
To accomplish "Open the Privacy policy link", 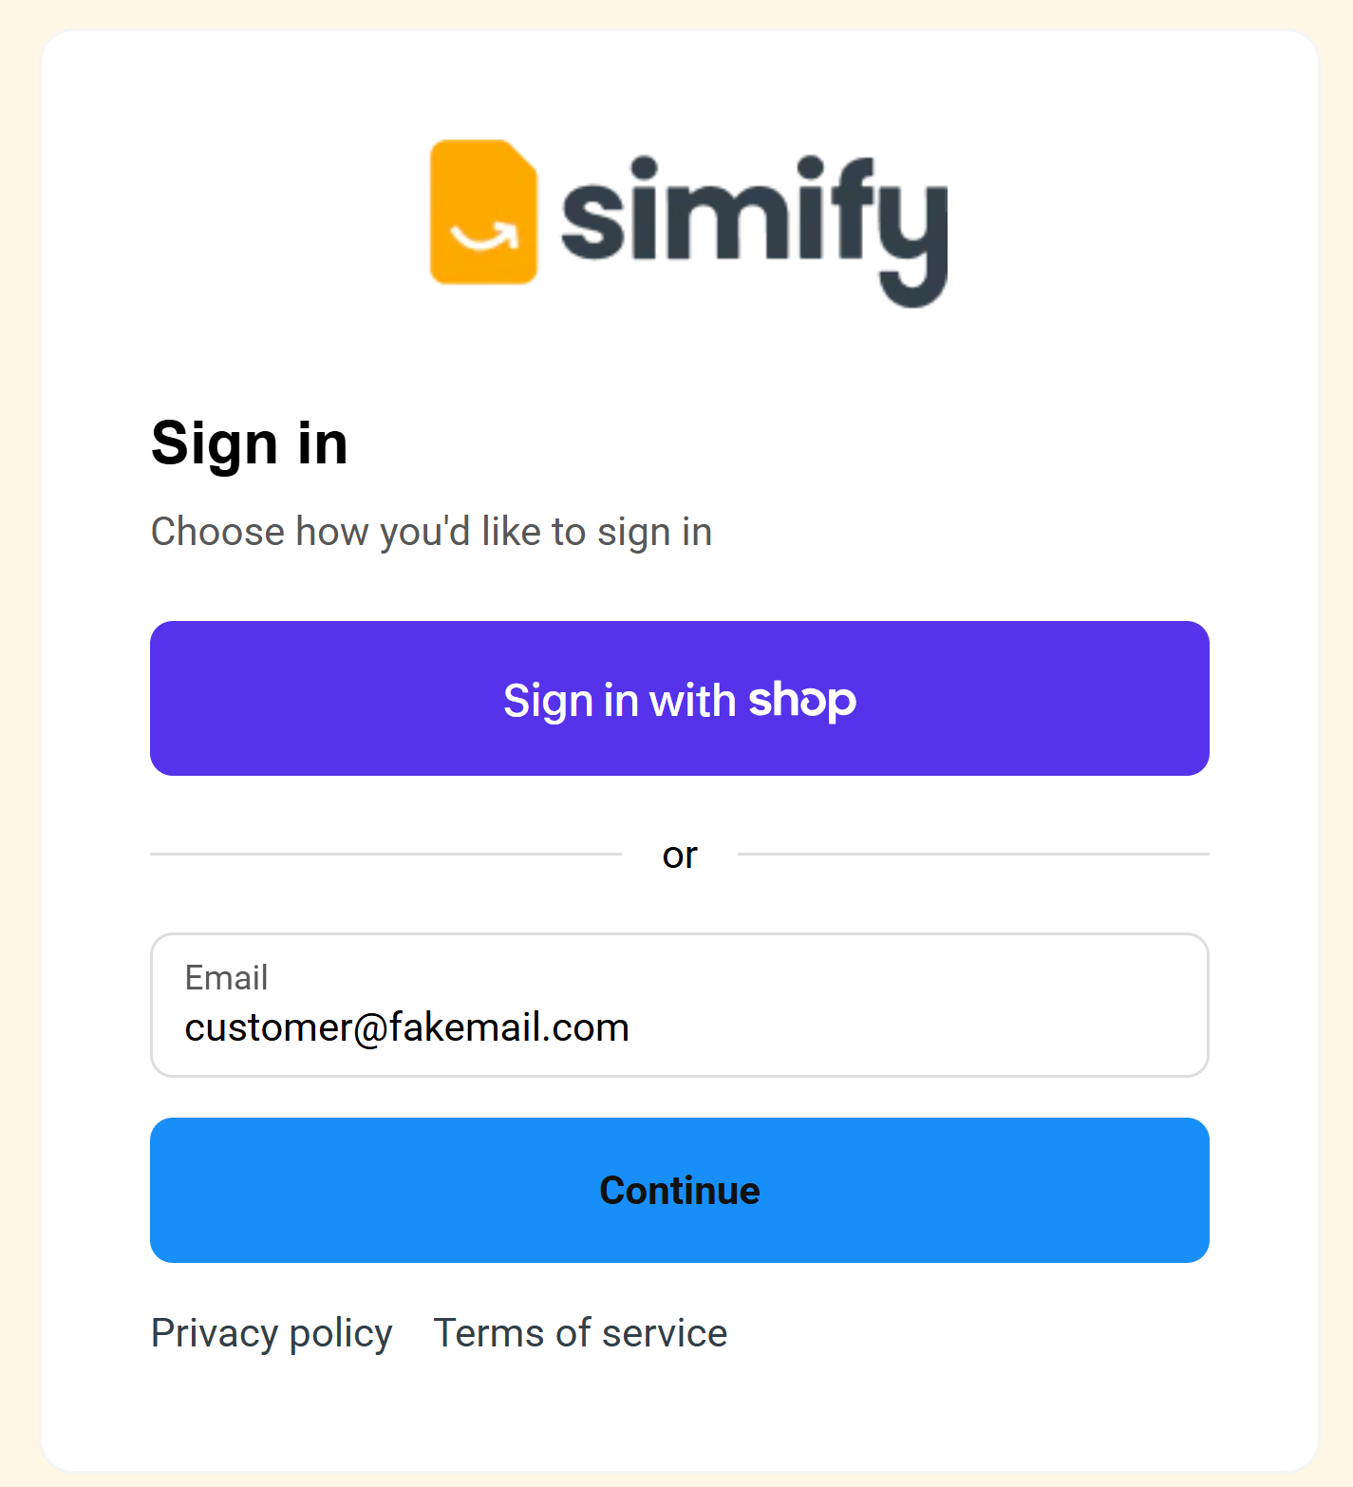I will (x=272, y=1333).
